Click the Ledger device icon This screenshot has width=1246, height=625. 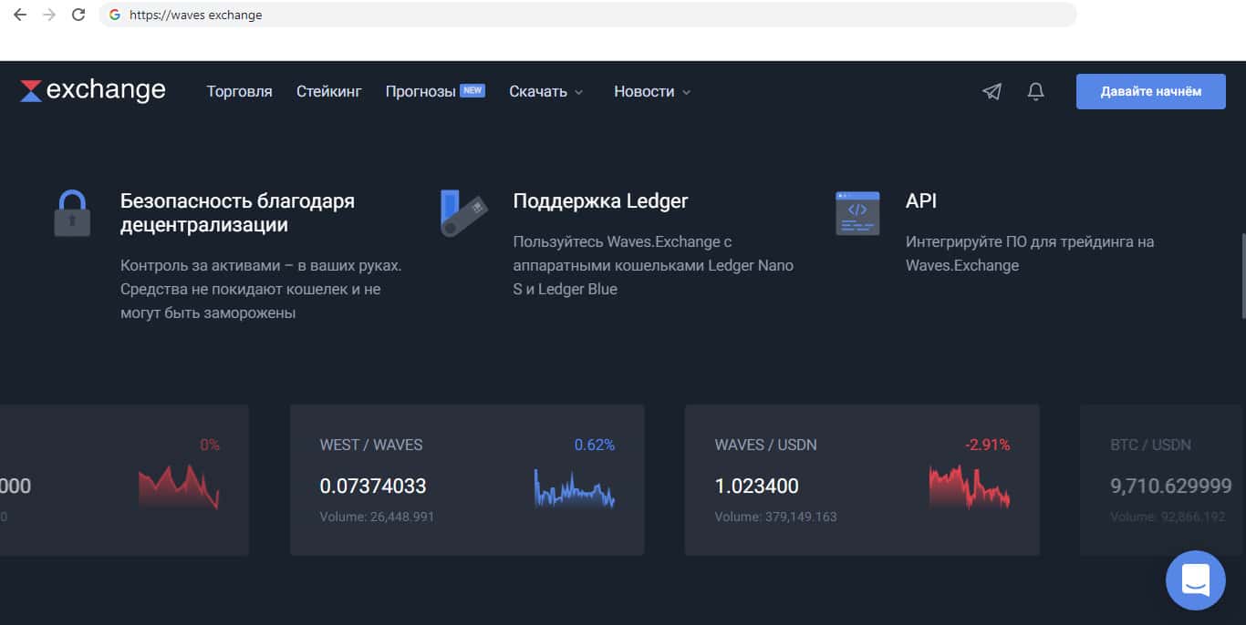[x=463, y=213]
